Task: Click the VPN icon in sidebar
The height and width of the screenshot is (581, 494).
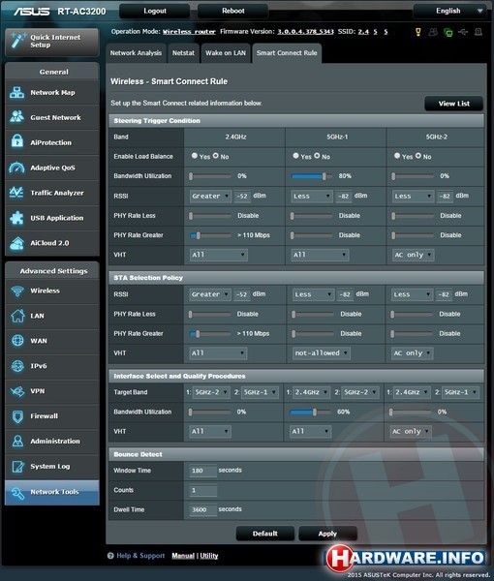Action: tap(17, 391)
